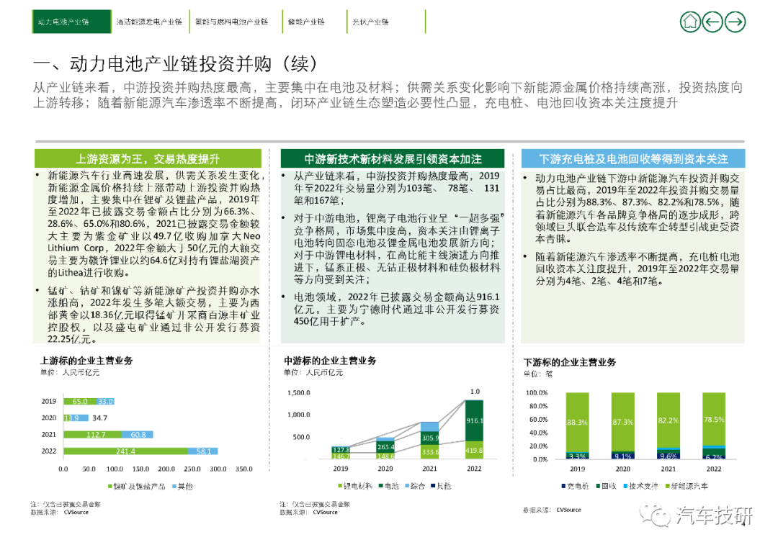Screen dimensions: 778x550
Task: Click header 中游新技术新材料发展引领资本加注
Action: [393, 158]
